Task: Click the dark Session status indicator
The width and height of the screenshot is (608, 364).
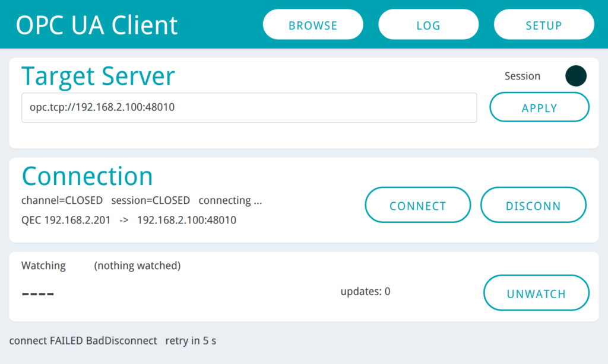Action: coord(576,76)
